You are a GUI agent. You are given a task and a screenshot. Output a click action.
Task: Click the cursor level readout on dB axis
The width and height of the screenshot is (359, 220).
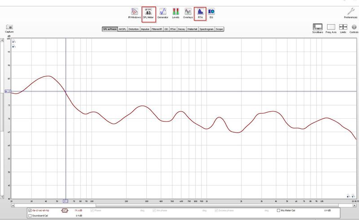point(8,91)
